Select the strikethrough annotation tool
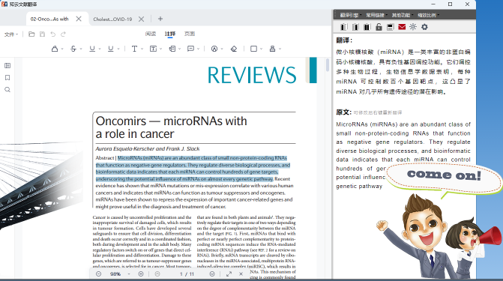Image resolution: width=503 pixels, height=281 pixels. click(73, 49)
